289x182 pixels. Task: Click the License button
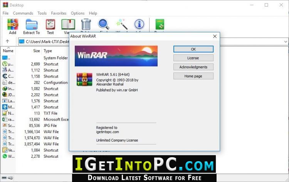pos(193,58)
